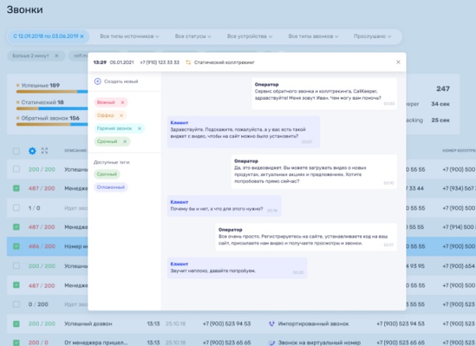Remove the Больше 2 минут filter chip

(x=57, y=55)
